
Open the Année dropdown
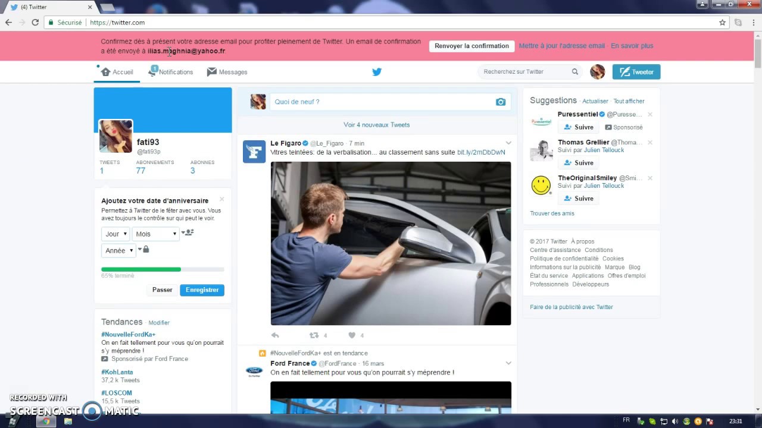pos(118,251)
